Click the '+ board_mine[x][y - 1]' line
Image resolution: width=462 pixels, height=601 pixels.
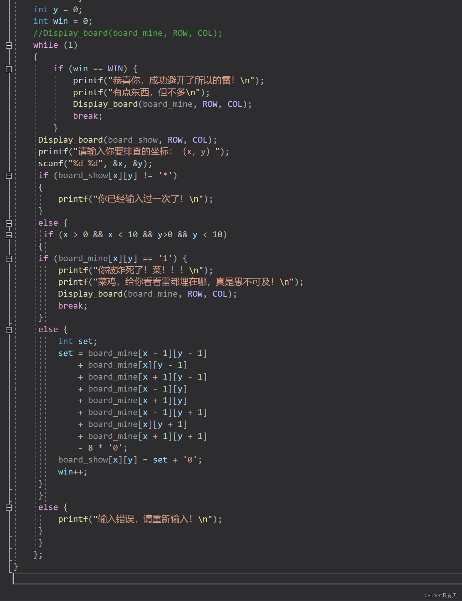point(133,365)
